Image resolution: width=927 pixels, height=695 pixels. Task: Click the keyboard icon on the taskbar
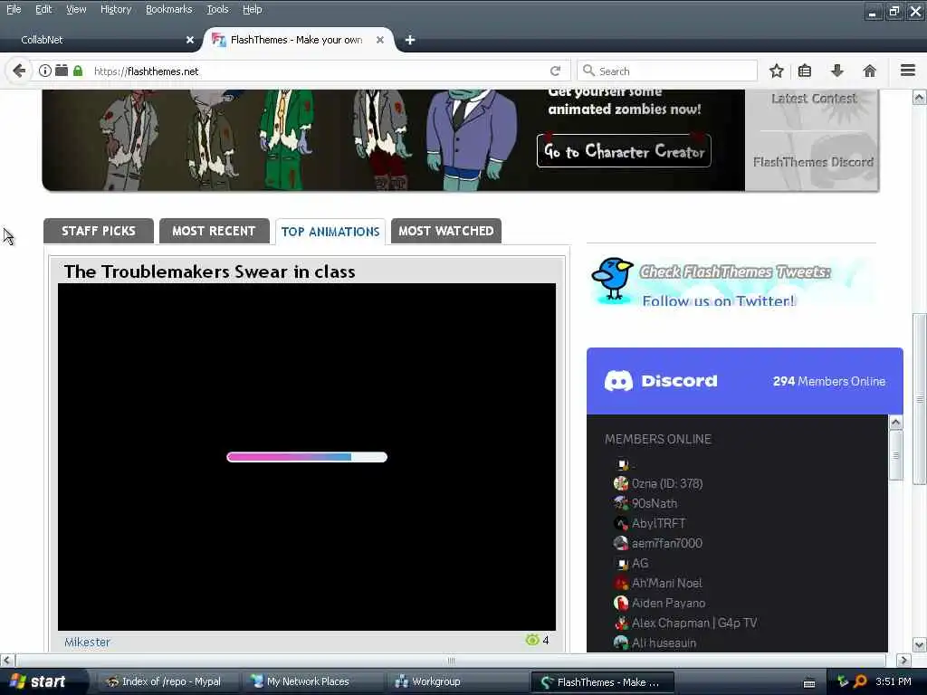(x=809, y=683)
